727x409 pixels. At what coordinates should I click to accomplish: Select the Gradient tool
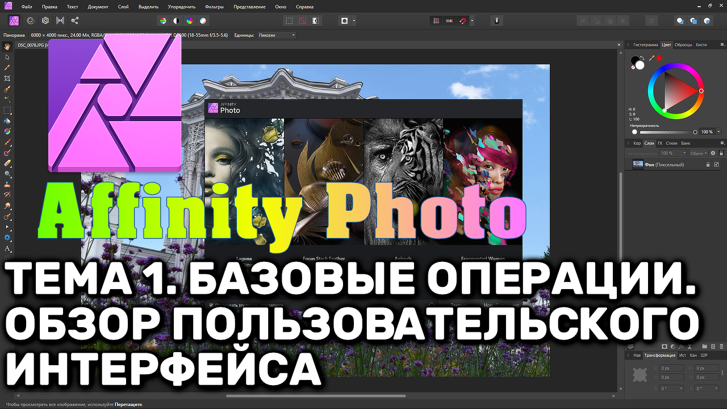(7, 131)
